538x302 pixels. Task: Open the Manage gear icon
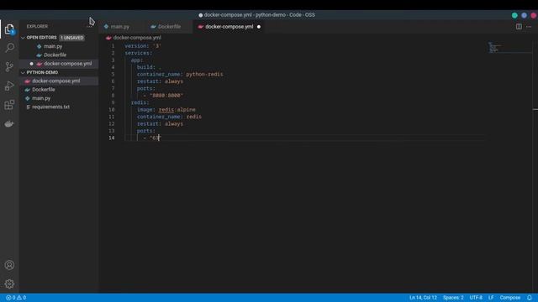click(9, 284)
